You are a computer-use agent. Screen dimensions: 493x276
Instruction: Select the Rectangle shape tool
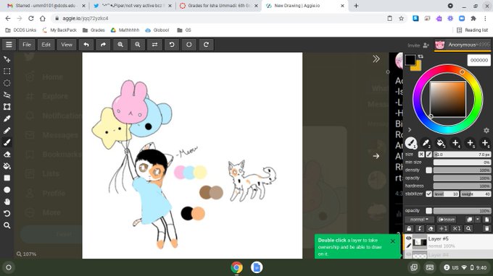[x=7, y=178]
